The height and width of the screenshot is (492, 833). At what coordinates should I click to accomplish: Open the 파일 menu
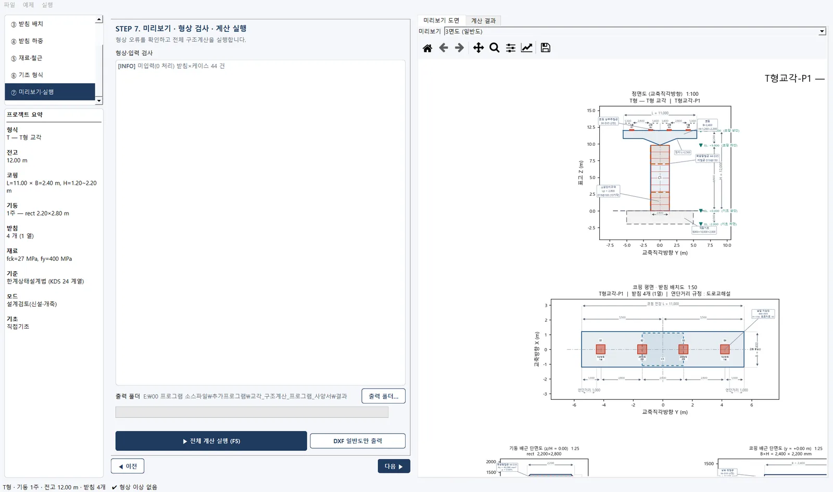click(9, 5)
